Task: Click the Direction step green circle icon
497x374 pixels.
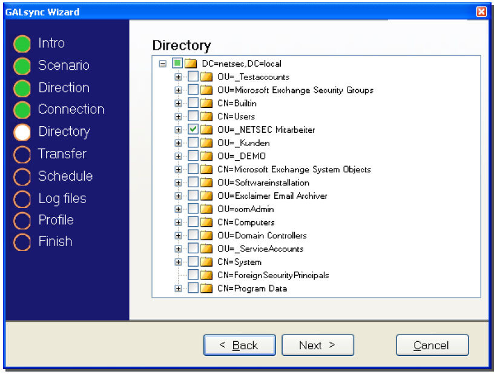Action: pos(22,88)
